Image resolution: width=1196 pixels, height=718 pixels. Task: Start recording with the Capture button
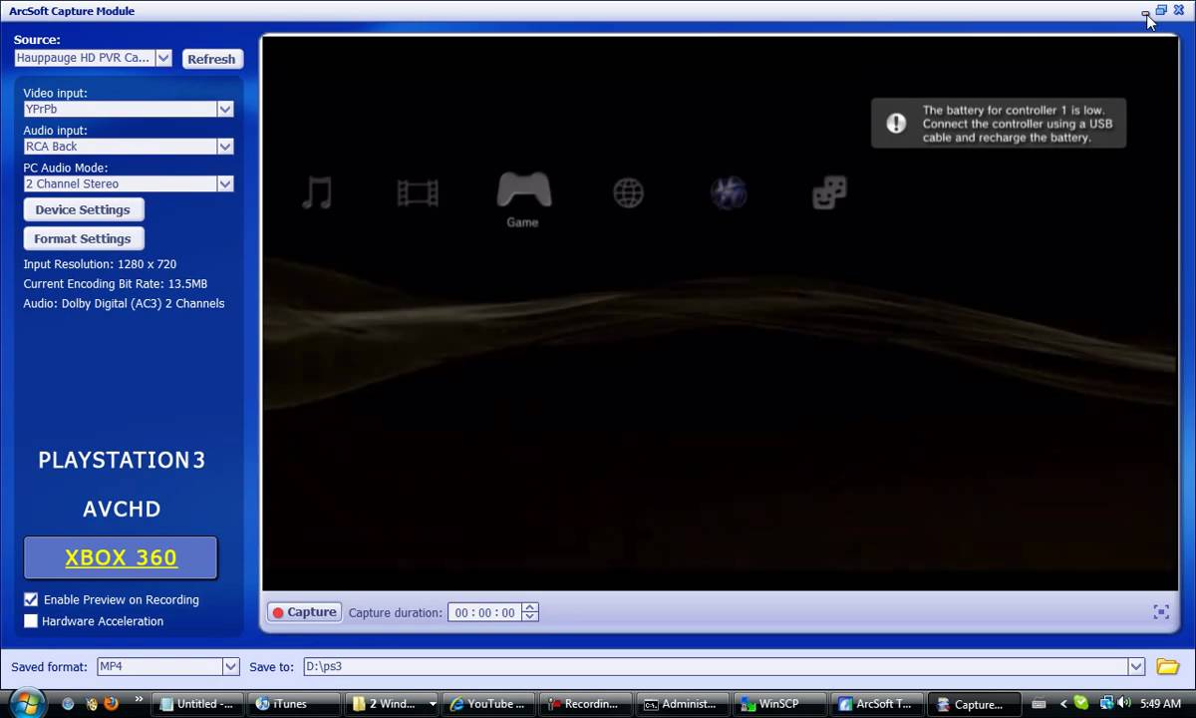(304, 612)
